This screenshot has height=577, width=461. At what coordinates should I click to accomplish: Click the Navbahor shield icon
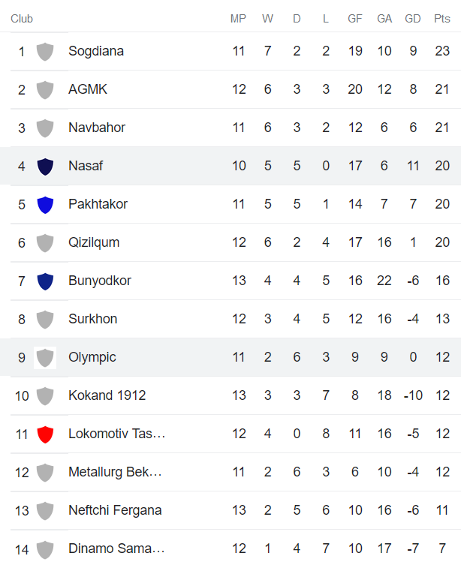pyautogui.click(x=45, y=128)
